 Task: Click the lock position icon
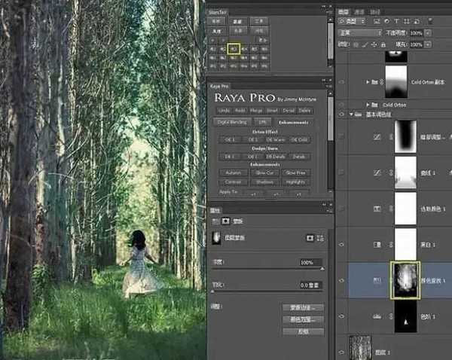click(372, 45)
